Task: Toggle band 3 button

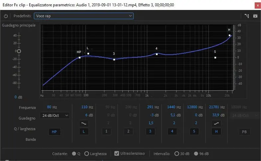Action: point(150,131)
